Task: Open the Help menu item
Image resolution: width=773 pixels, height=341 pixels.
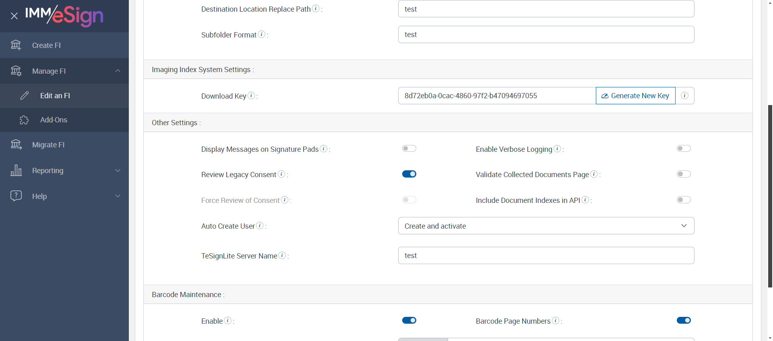Action: (x=39, y=196)
